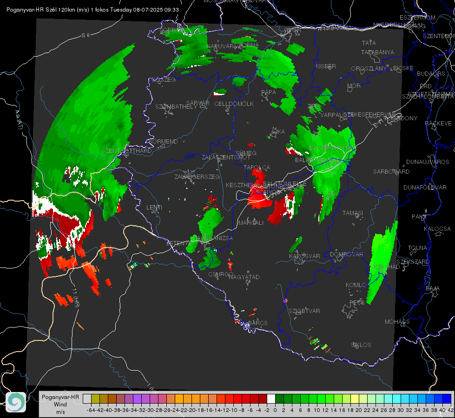
Task: Click the LENTI city label
Action: [154, 208]
